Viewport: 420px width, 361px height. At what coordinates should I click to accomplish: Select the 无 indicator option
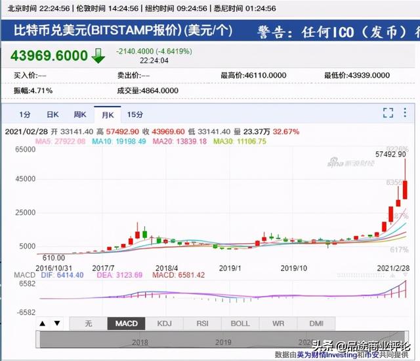coord(89,324)
